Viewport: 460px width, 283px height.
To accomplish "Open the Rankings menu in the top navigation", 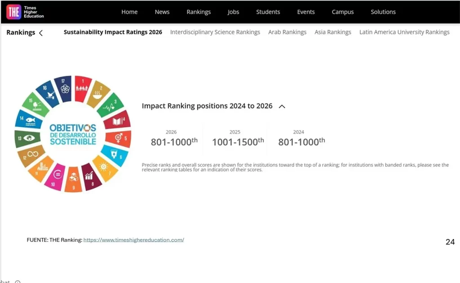I will coord(199,12).
